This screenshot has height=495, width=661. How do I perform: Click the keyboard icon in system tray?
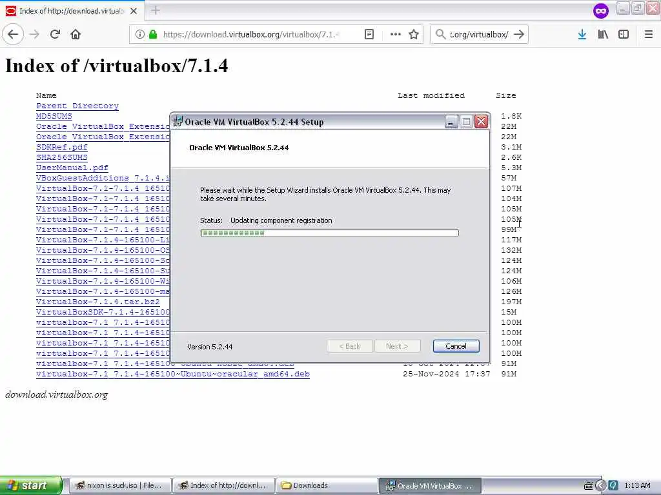[x=588, y=486]
